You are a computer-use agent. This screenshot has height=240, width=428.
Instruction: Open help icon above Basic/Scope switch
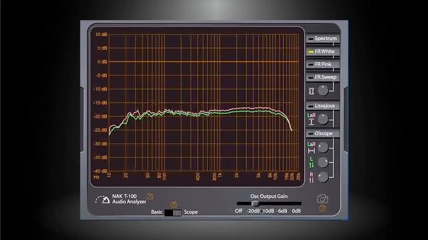(173, 205)
